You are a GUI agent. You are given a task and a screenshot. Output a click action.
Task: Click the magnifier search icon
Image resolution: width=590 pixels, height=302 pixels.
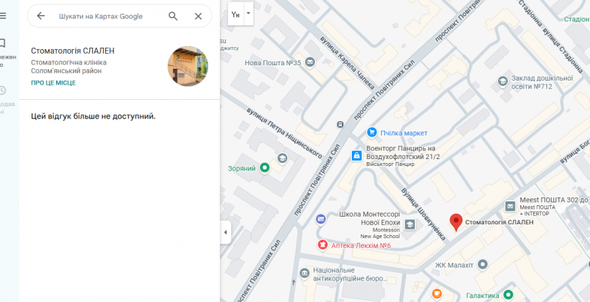point(173,16)
